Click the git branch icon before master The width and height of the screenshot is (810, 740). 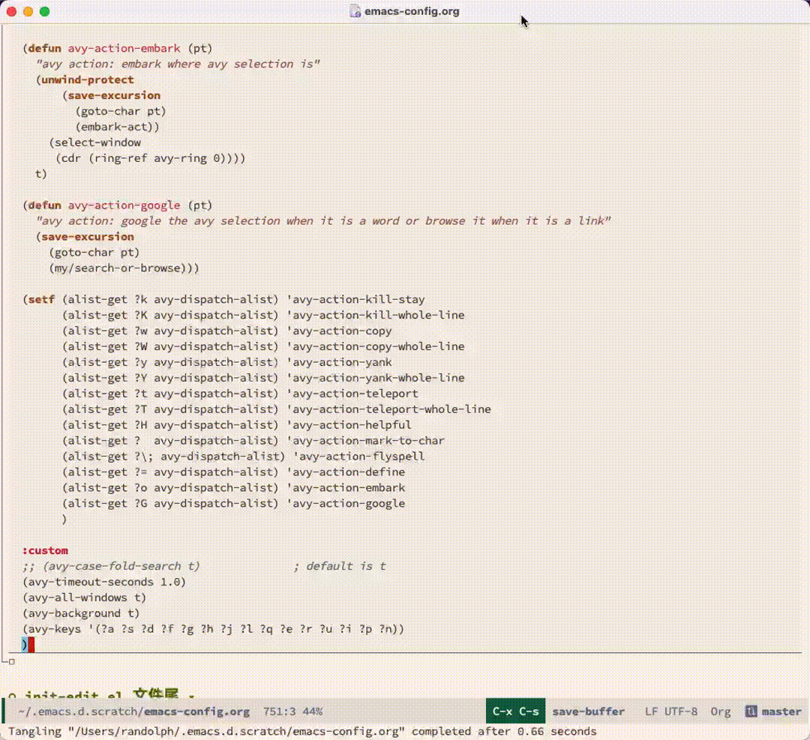click(751, 711)
